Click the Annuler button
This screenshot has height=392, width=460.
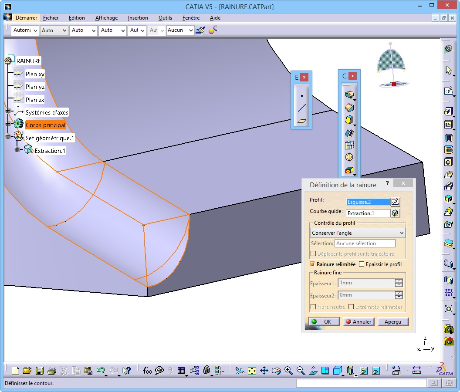click(x=359, y=321)
